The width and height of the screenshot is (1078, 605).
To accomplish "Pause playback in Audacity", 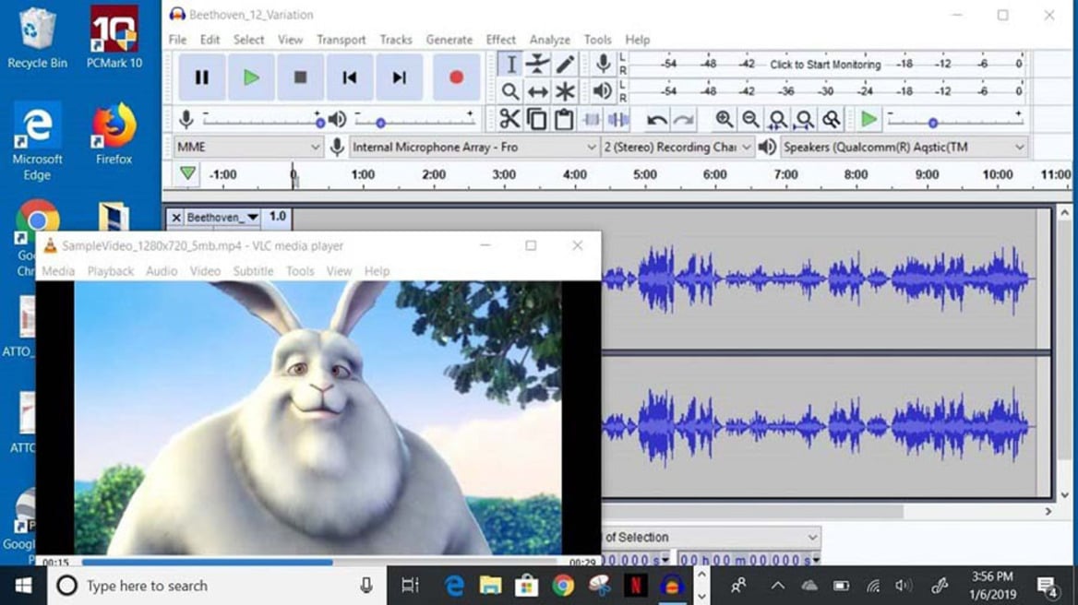I will pos(201,77).
